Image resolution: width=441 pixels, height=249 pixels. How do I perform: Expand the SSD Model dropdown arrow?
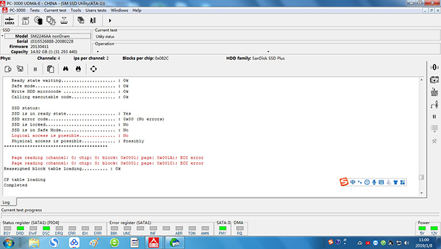(x=3, y=36)
